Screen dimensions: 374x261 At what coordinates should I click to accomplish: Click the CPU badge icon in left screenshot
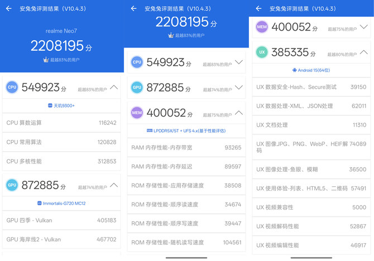click(12, 87)
